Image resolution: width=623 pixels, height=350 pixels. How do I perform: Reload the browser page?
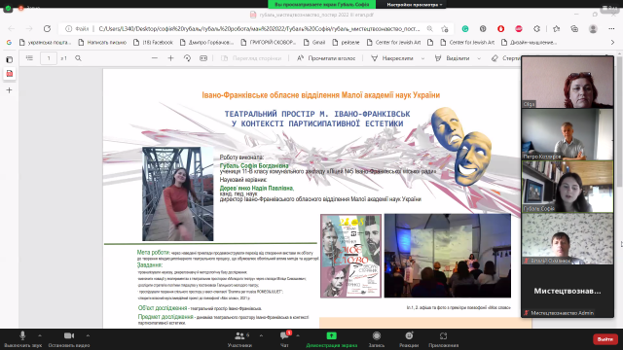(x=47, y=28)
